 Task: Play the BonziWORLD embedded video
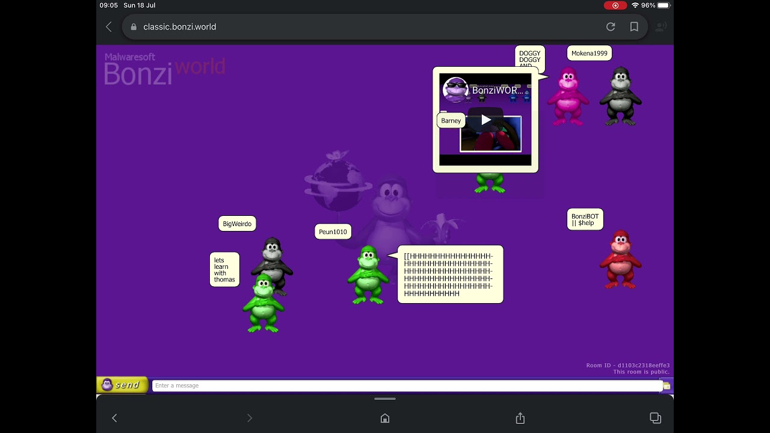[x=486, y=120]
